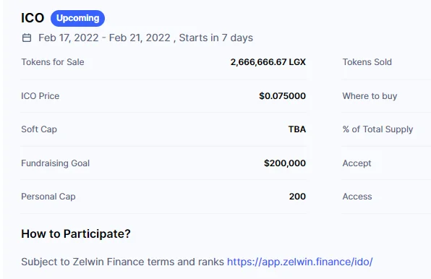The image size is (431, 279).
Task: Click the Tokens Sold label
Action: click(x=367, y=62)
